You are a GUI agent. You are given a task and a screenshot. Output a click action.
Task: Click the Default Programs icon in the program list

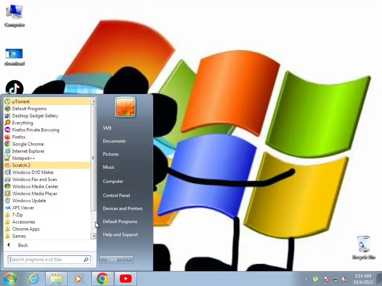tap(7, 108)
